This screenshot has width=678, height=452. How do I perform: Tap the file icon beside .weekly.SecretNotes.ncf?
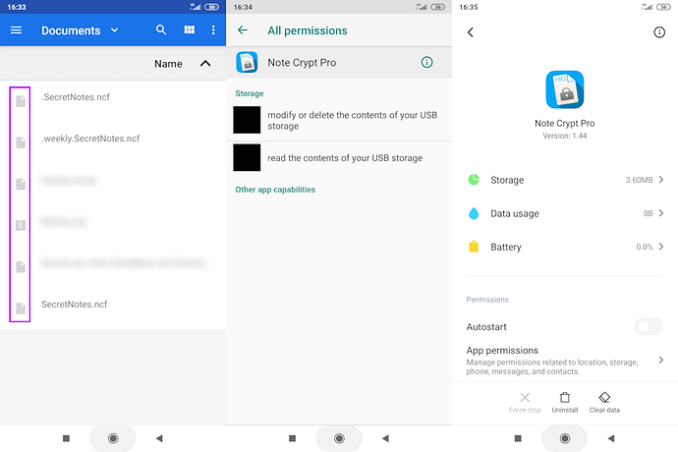coord(21,142)
